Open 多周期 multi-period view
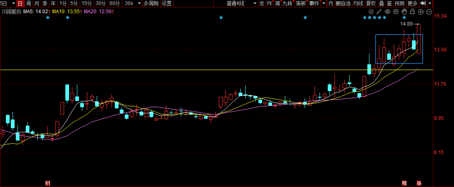This screenshot has height=187, width=454. tap(151, 3)
